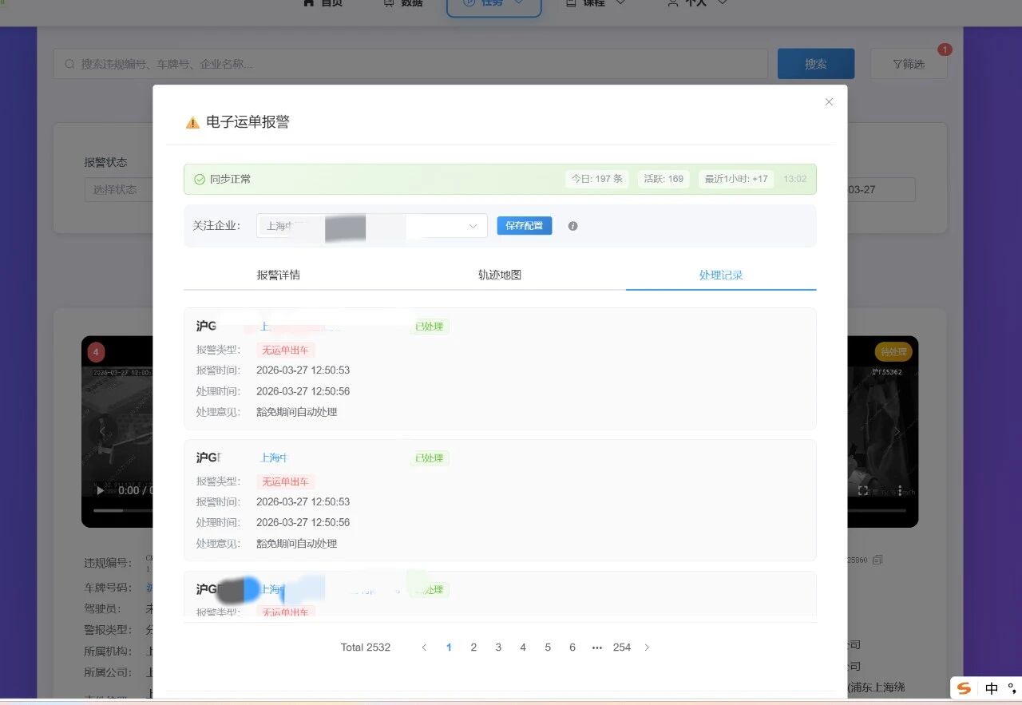Click the info icon beside 保存配置

[572, 226]
